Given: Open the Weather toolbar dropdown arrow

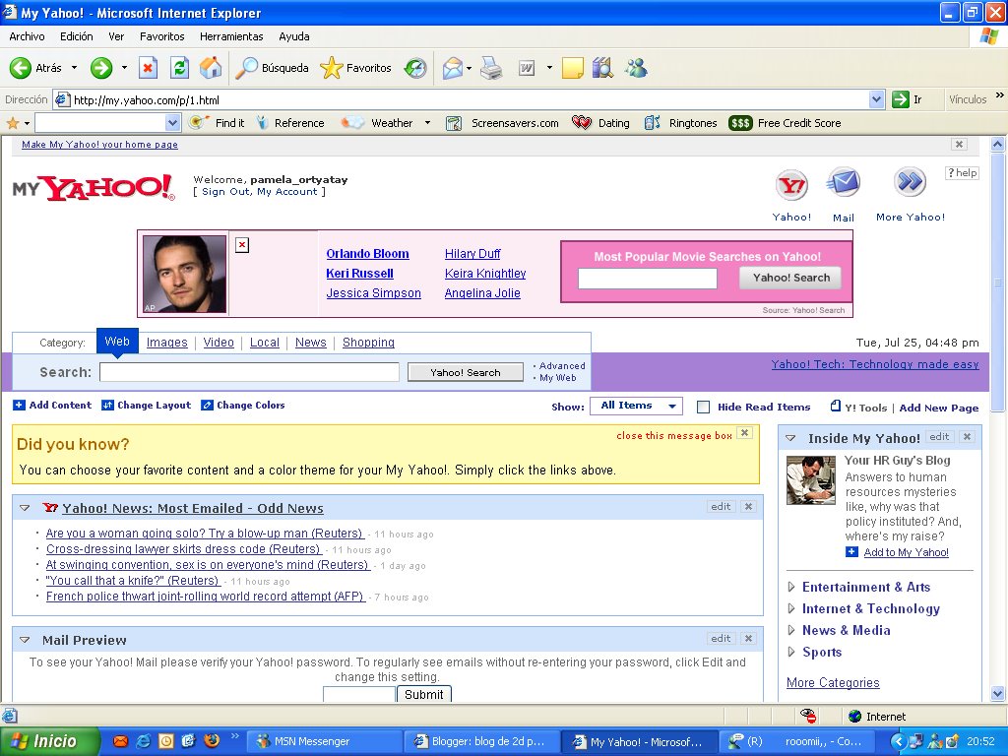Looking at the screenshot, I should click(427, 123).
